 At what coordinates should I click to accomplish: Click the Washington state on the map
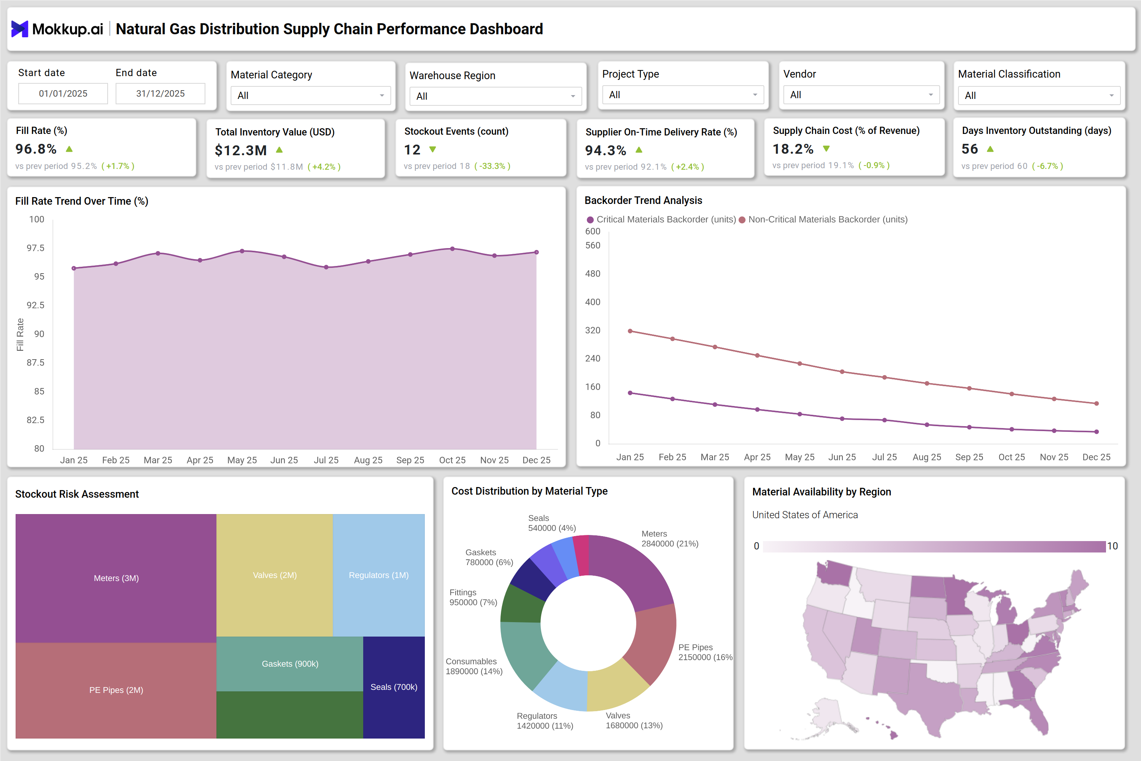click(x=834, y=574)
